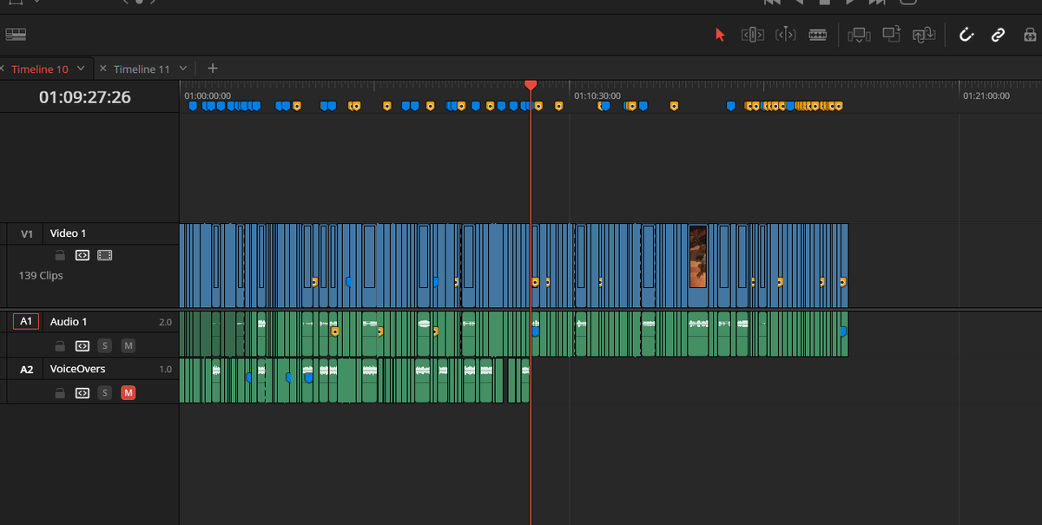Mute the Audio 1 track
The image size is (1042, 525).
click(x=129, y=346)
